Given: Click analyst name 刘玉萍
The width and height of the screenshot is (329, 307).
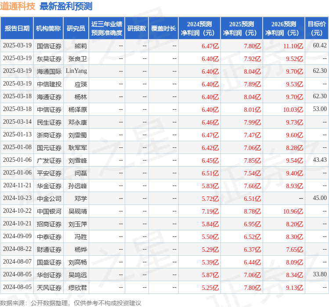Looking at the screenshot, I should coord(78,224).
